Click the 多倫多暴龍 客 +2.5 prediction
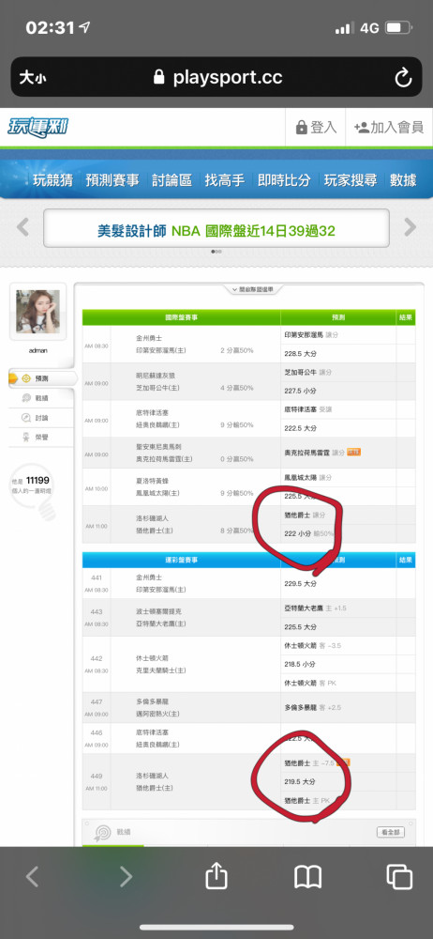Viewport: 433px width, 939px height. pyautogui.click(x=315, y=707)
